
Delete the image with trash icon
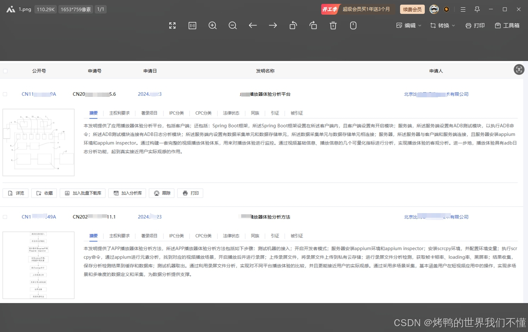point(333,25)
